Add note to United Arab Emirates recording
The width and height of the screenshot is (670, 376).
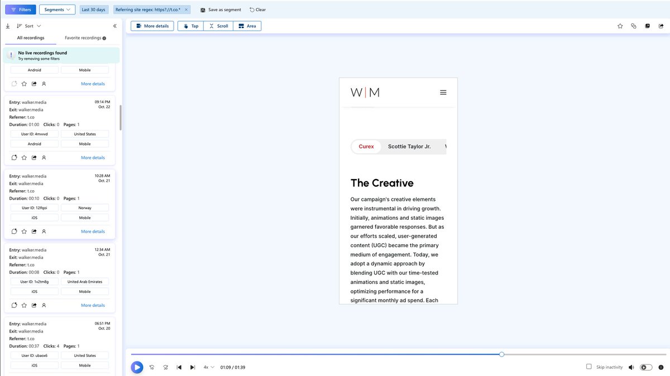point(15,305)
